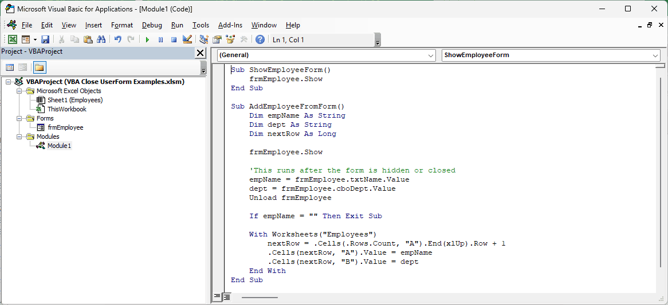
Task: Select frmEmployee form in project tree
Action: pos(65,127)
